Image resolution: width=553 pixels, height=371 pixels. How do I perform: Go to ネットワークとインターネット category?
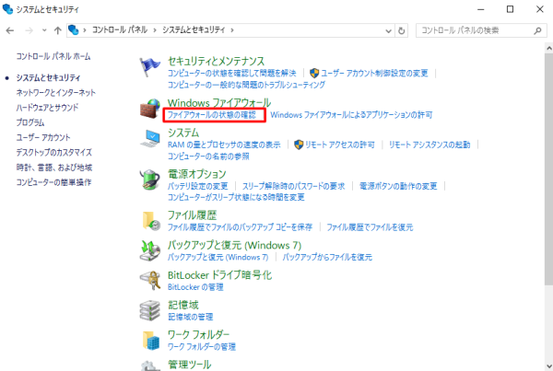point(56,93)
